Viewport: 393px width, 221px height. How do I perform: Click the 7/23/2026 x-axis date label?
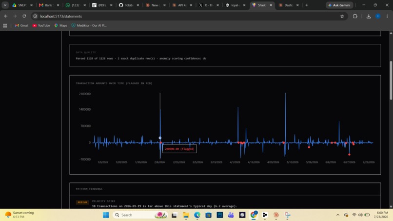click(369, 162)
